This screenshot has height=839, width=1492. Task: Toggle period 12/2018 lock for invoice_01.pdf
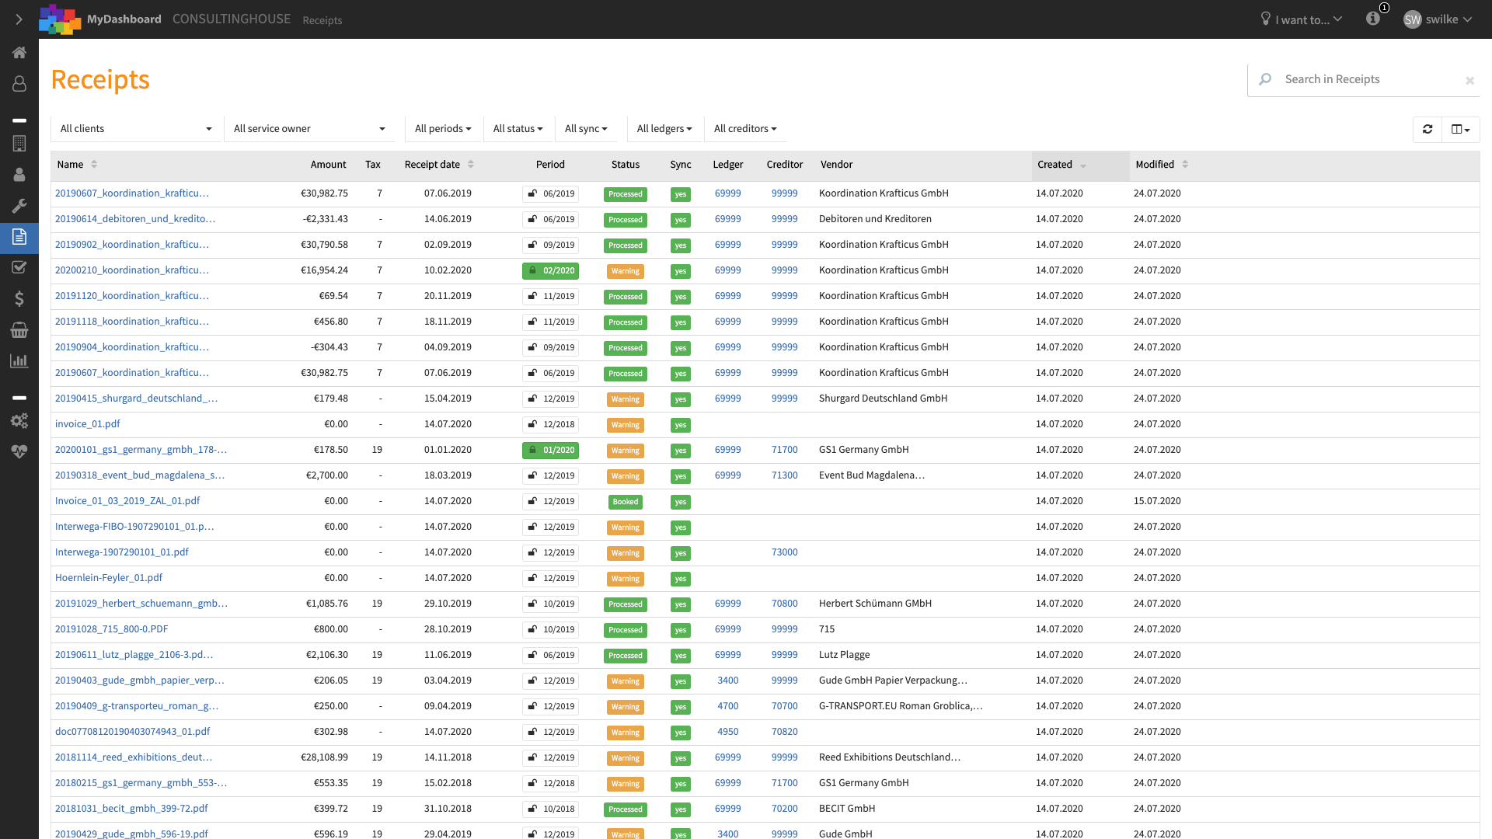pyautogui.click(x=550, y=425)
